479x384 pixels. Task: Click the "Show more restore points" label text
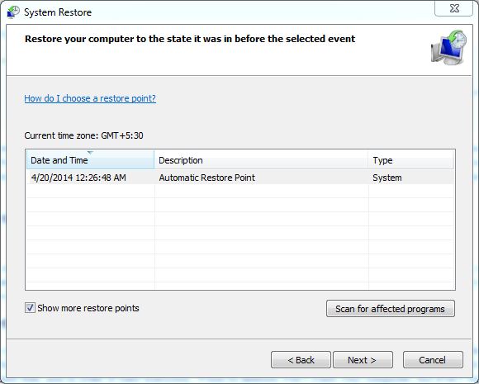[x=88, y=308]
